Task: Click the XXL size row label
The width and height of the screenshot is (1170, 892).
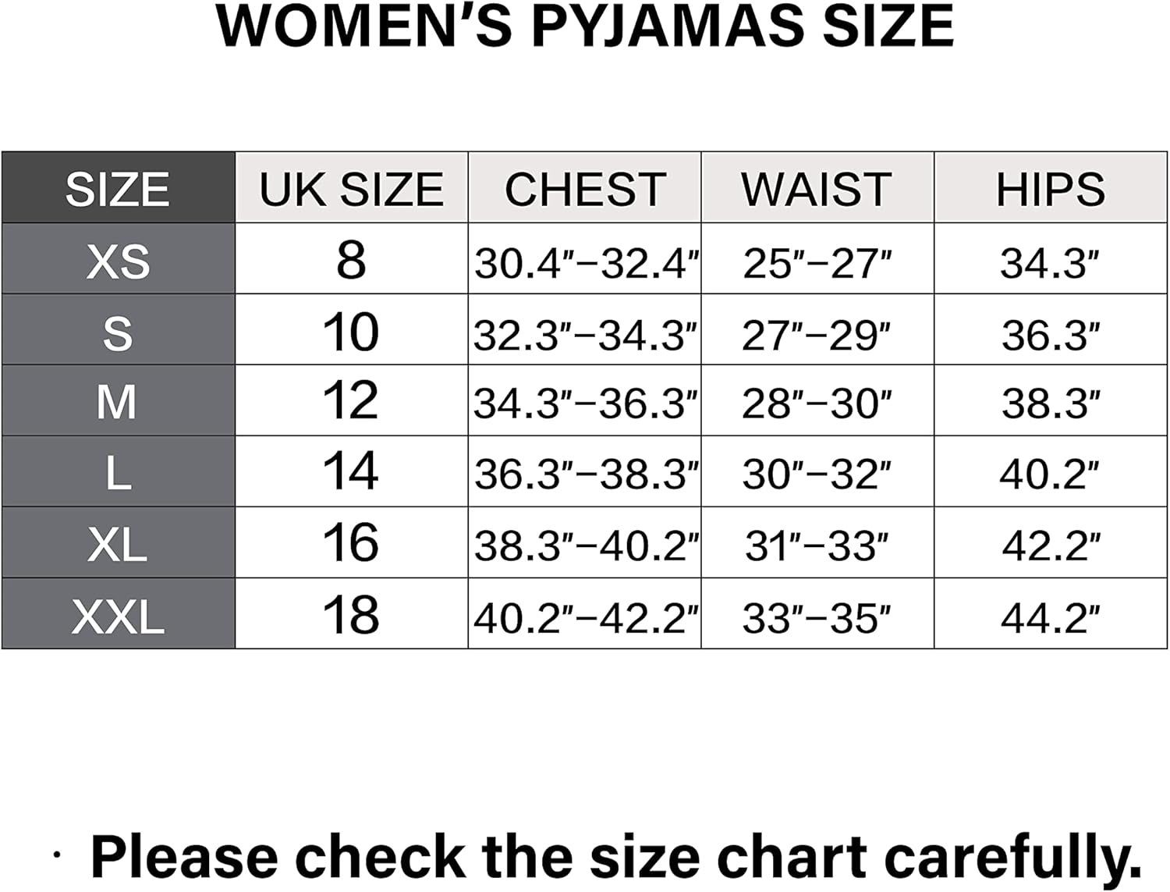Action: click(x=118, y=617)
